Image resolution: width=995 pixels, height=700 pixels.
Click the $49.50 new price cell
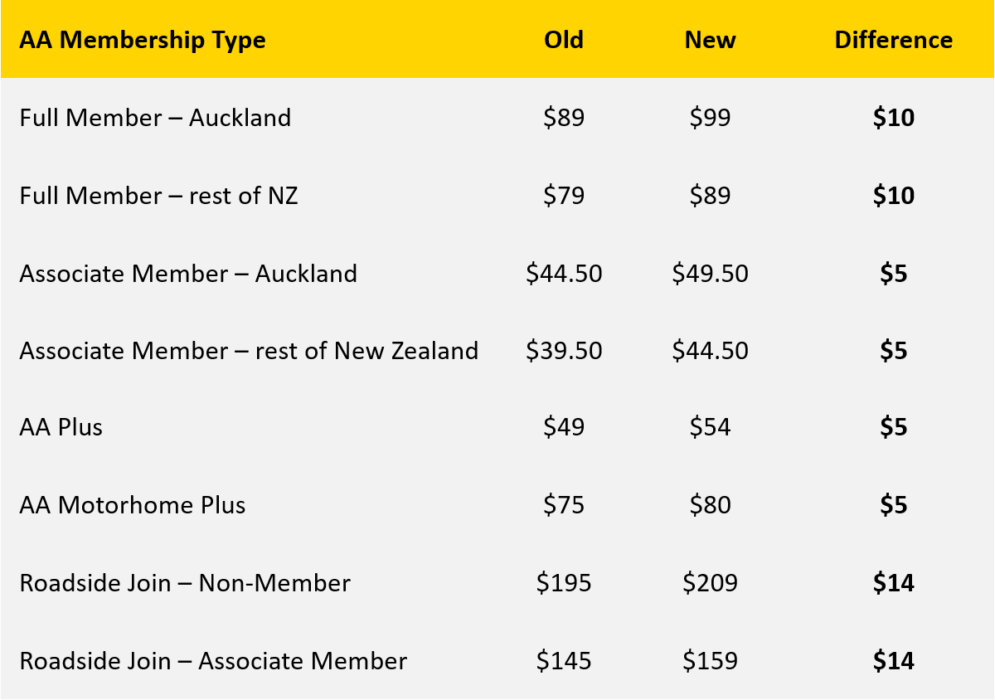point(710,274)
